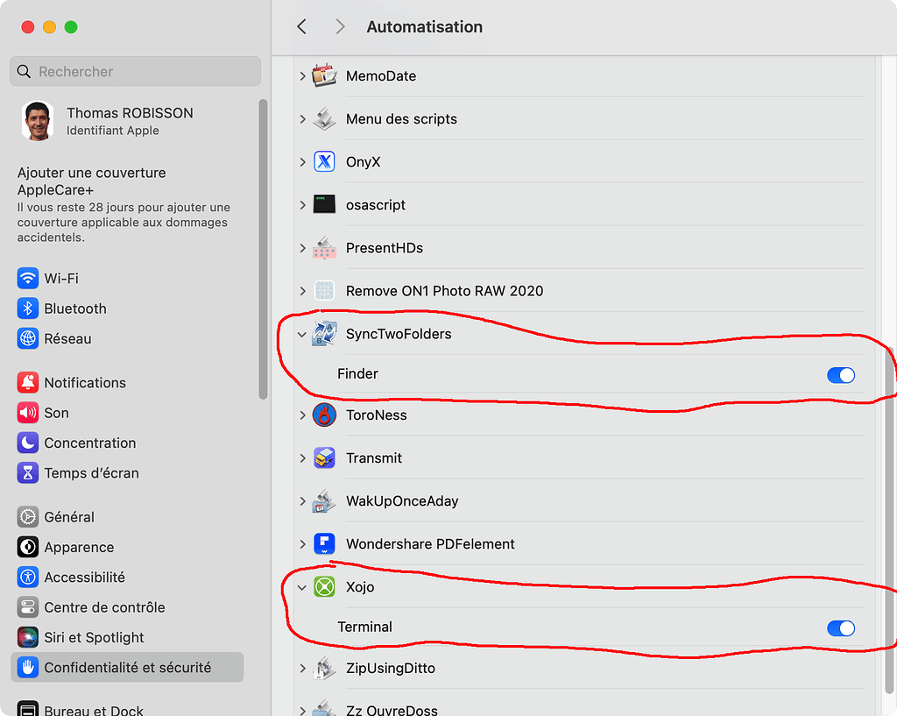
Task: Expand the WakUpOnceAday row chevron
Action: point(302,500)
